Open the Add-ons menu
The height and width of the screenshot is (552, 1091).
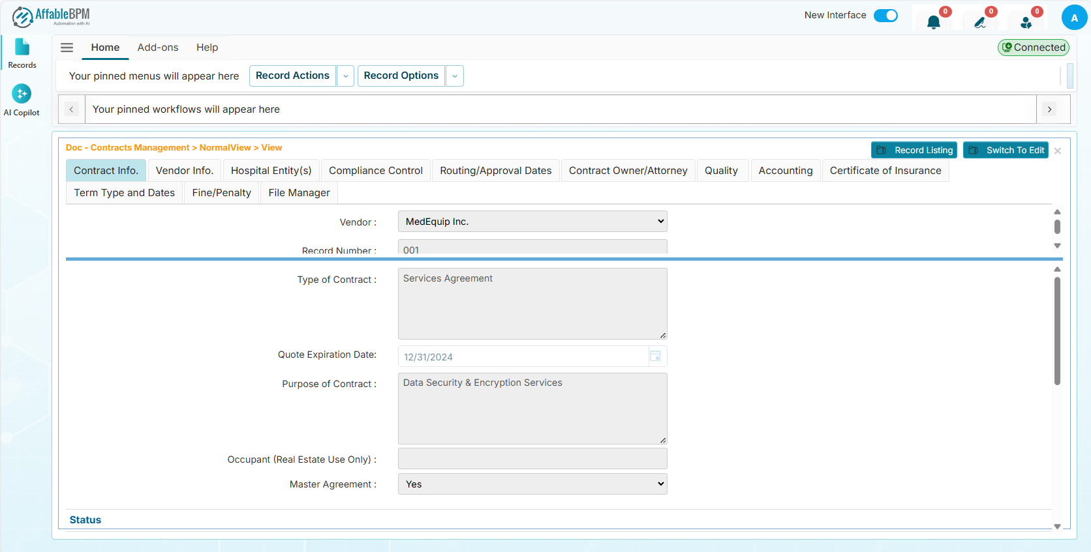click(158, 48)
